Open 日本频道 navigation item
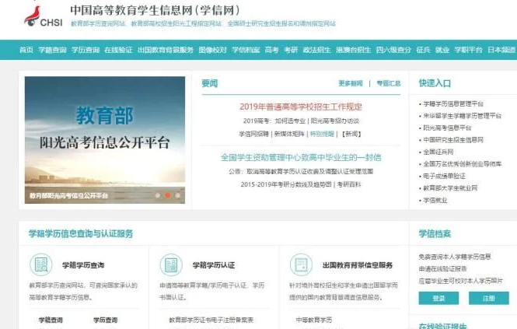Image resolution: width=517 pixels, height=329 pixels. (x=501, y=50)
